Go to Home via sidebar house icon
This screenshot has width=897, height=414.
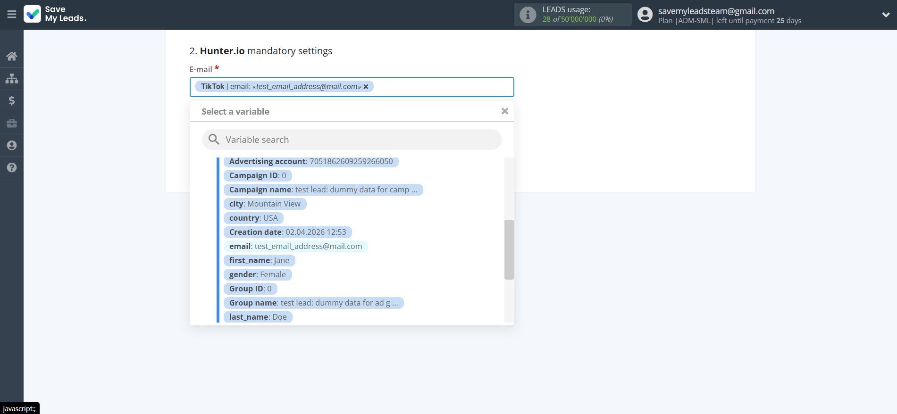click(x=12, y=56)
